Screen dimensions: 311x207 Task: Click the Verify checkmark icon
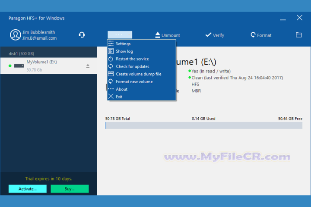pyautogui.click(x=208, y=35)
